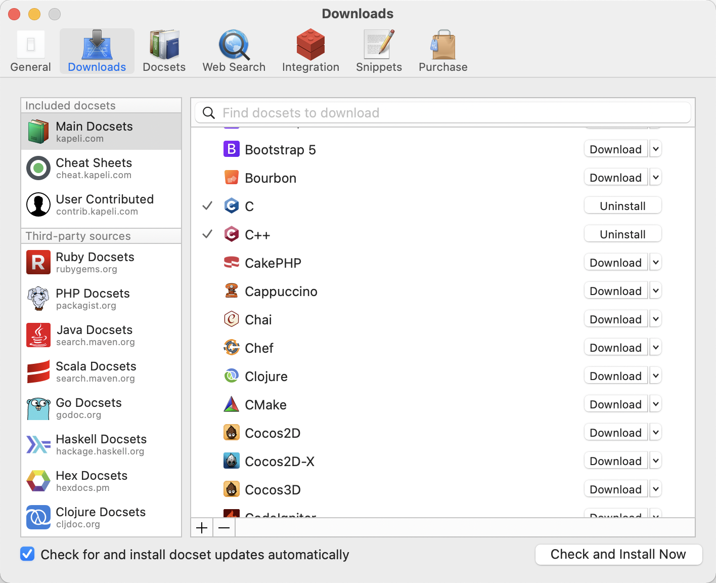Download the Cocos2D-X docset
This screenshot has width=716, height=583.
[616, 461]
